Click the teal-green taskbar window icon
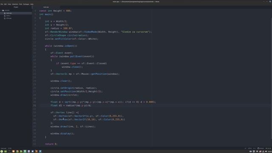Viewport: 272px width, 153px height. 25,151
